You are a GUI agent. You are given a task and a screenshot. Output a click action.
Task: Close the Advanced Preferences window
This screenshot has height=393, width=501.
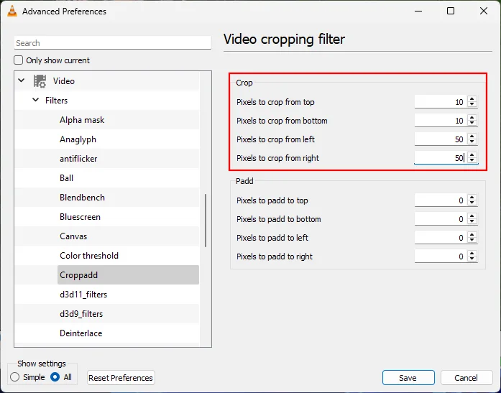(x=484, y=11)
